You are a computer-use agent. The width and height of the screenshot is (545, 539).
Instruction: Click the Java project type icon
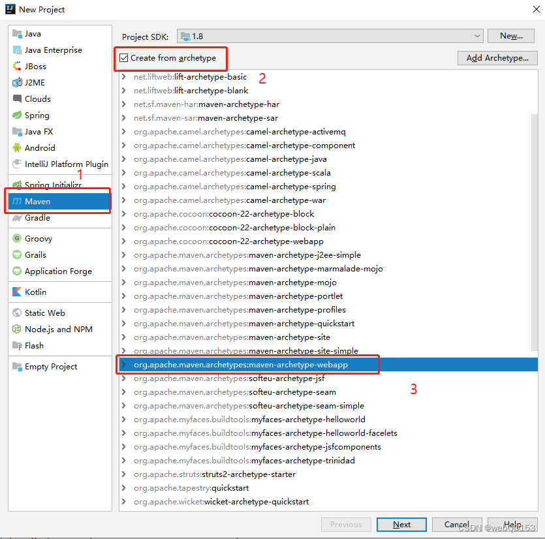pos(17,34)
